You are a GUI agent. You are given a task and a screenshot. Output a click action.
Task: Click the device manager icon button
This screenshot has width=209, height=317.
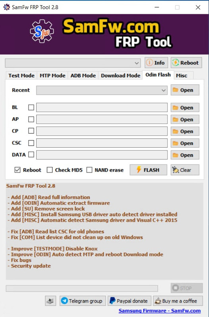click(50, 301)
